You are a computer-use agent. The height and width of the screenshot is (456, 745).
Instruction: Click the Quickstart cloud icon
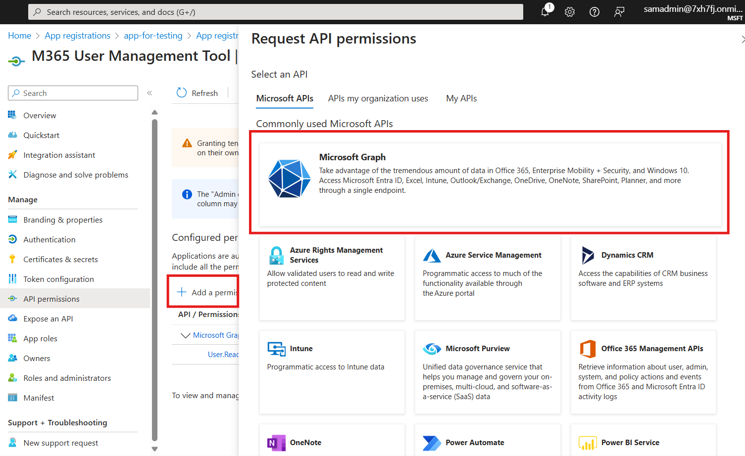[x=12, y=135]
